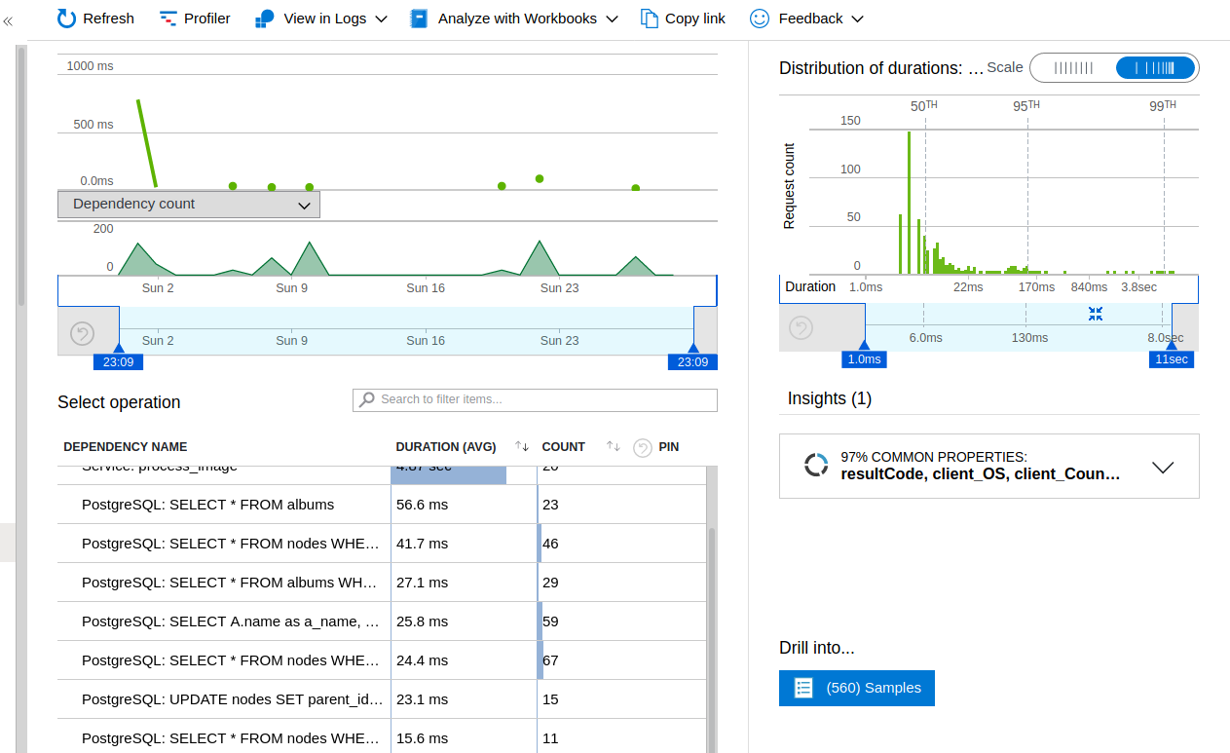Viewport: 1230px width, 753px height.
Task: Expand the Analyze with Workbooks dropdown arrow
Action: pos(613,18)
